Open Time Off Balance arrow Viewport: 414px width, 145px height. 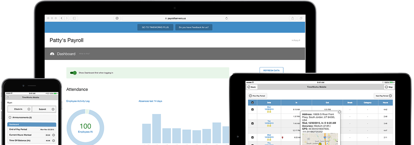click(53, 140)
